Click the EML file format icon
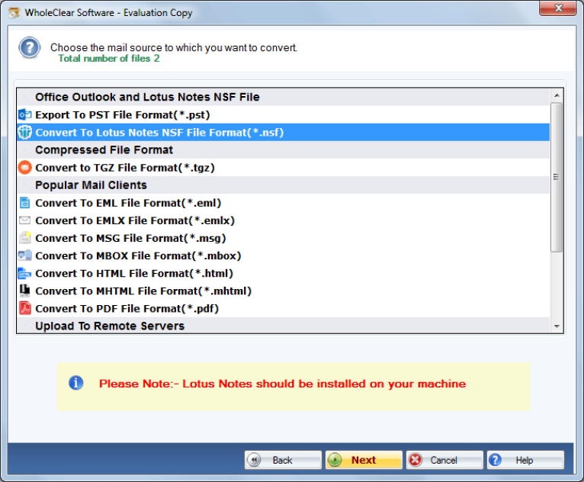Image resolution: width=584 pixels, height=482 pixels. [24, 203]
